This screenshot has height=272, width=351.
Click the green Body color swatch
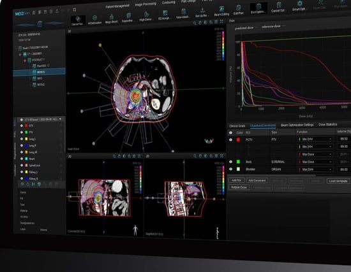(x=239, y=162)
